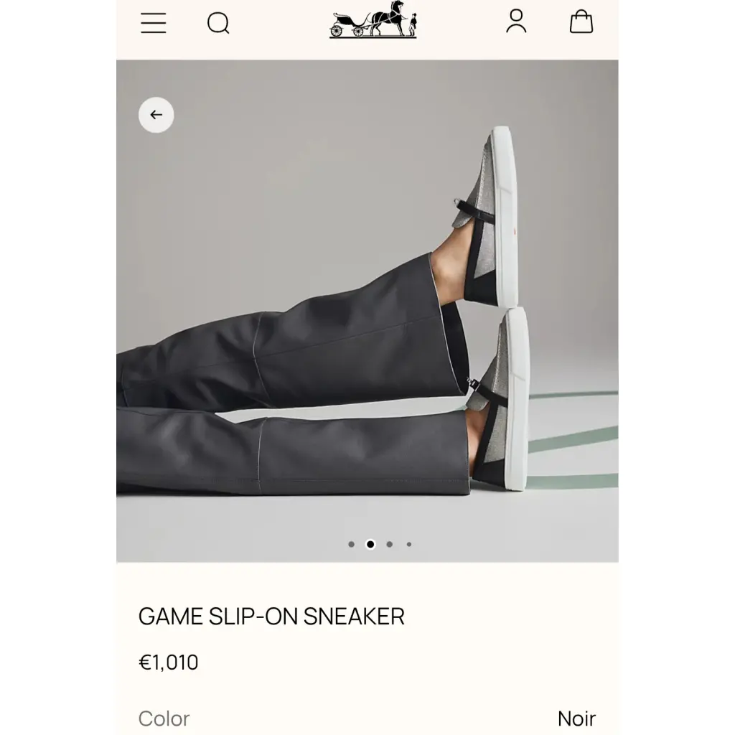Go to homepage via carriage logo

(373, 19)
